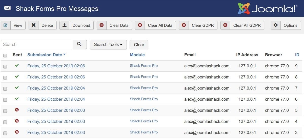The height and width of the screenshot is (139, 304).
Task: Open the submission date link for ID 4
Action: click(x=56, y=121)
